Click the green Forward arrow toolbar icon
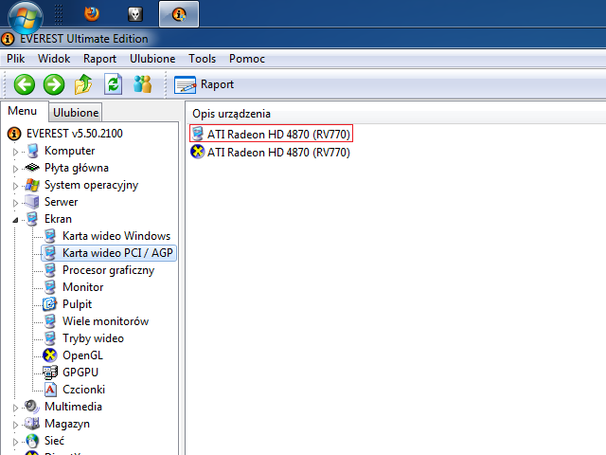This screenshot has height=455, width=606. tap(54, 84)
